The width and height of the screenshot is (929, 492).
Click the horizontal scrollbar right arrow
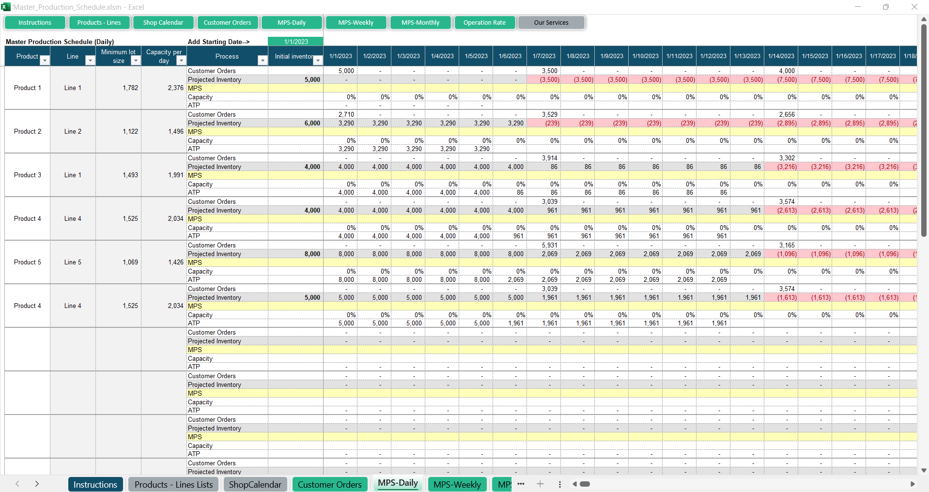click(913, 484)
